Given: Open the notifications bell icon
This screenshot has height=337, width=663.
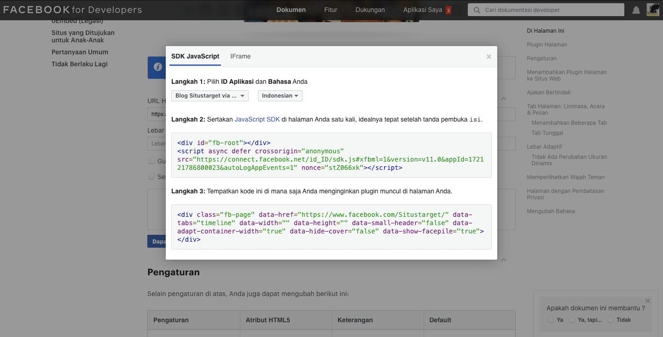Looking at the screenshot, I should (x=636, y=10).
